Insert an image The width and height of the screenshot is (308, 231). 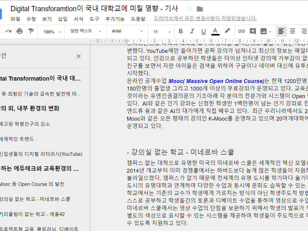coord(263,31)
